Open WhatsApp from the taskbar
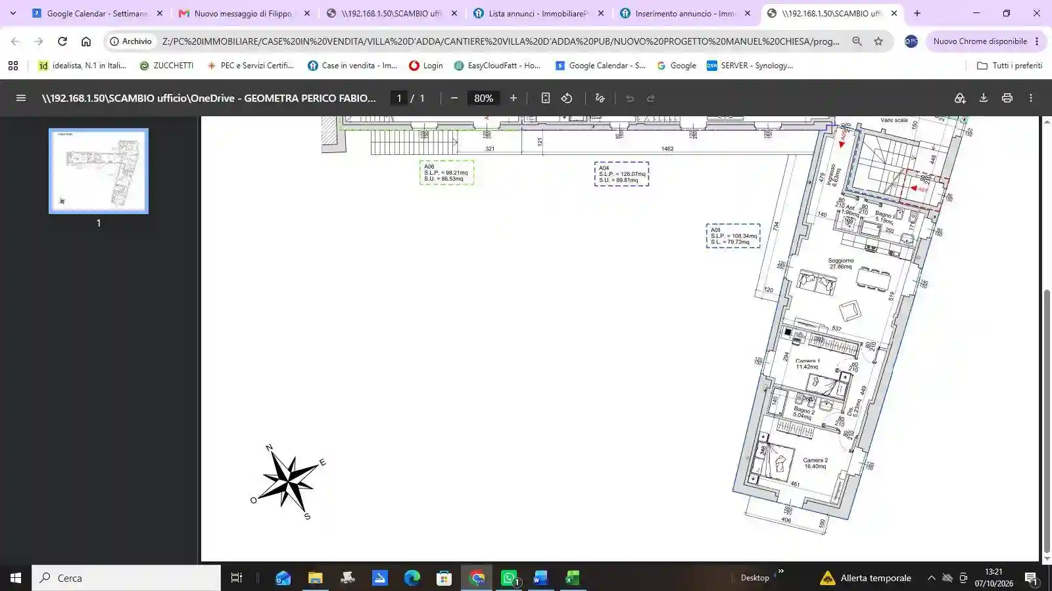 tap(510, 578)
